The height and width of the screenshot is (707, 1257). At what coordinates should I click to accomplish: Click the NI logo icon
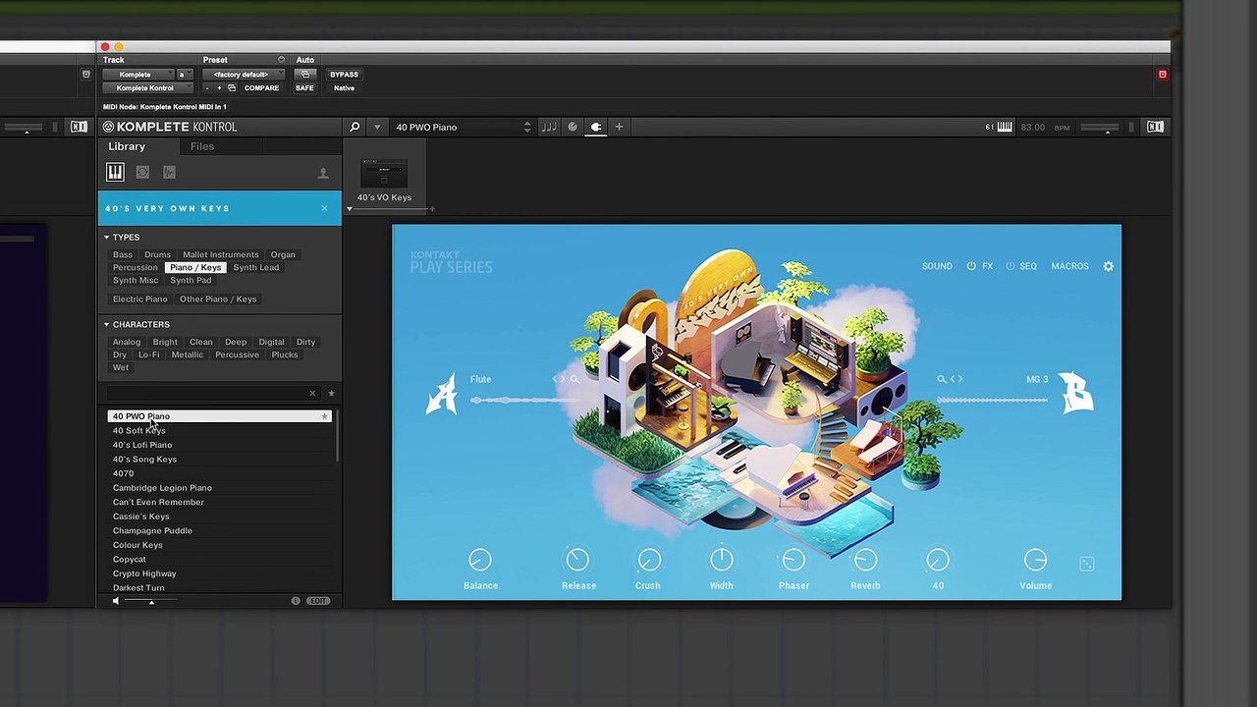tap(1155, 127)
